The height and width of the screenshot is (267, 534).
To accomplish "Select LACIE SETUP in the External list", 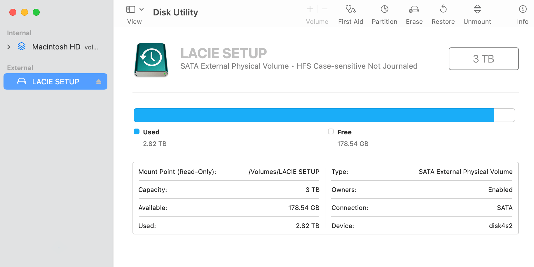I will pos(55,81).
